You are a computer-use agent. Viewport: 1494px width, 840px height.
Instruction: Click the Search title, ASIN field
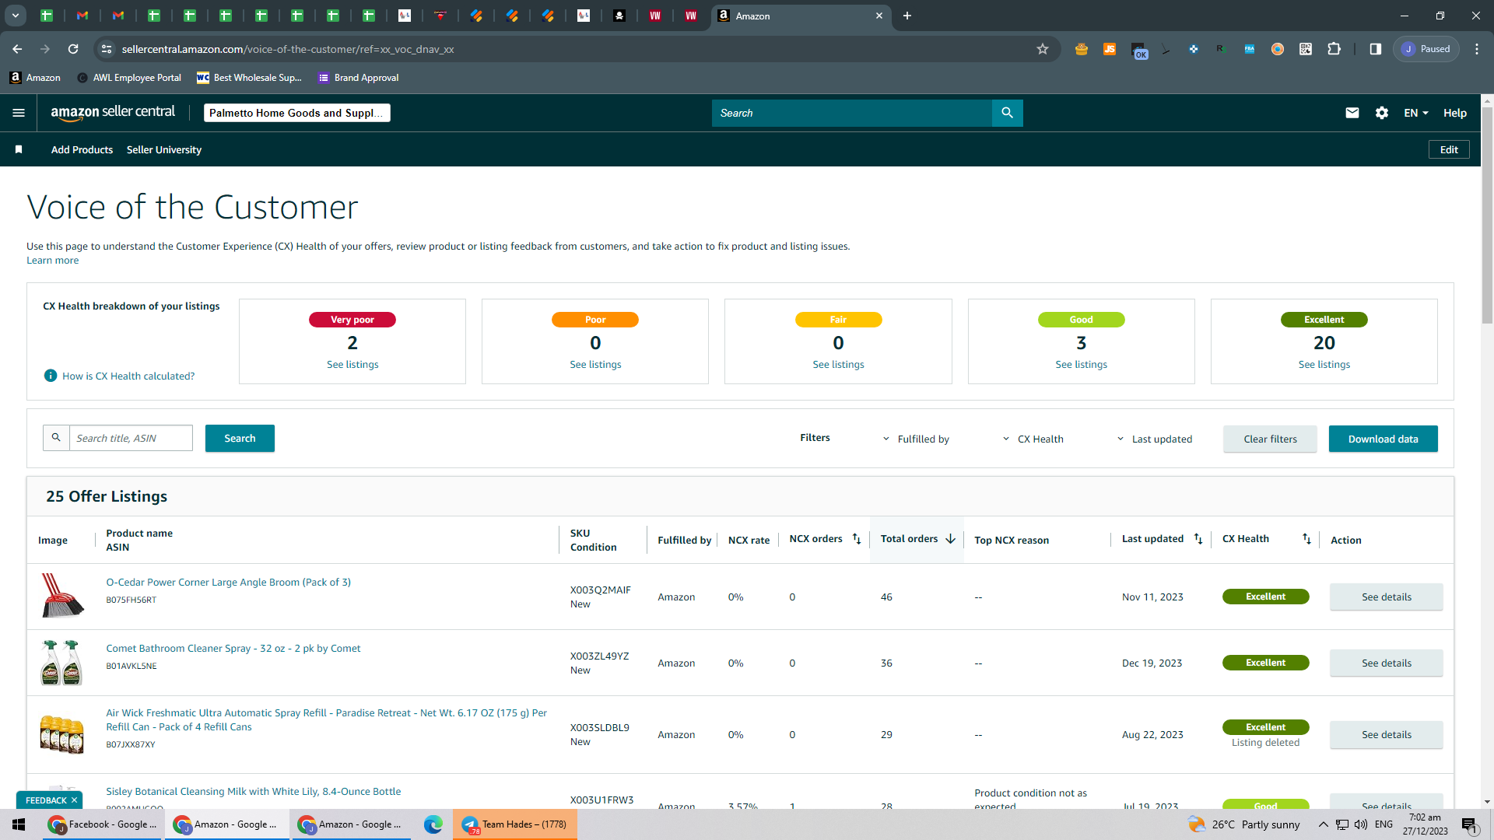point(131,438)
